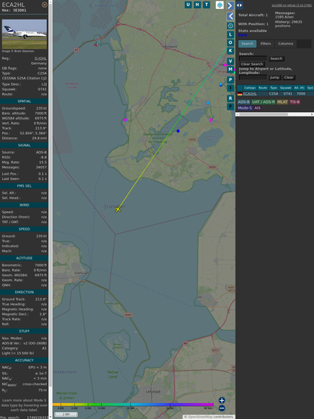
Task: Sort by the Route column header
Action: click(263, 88)
